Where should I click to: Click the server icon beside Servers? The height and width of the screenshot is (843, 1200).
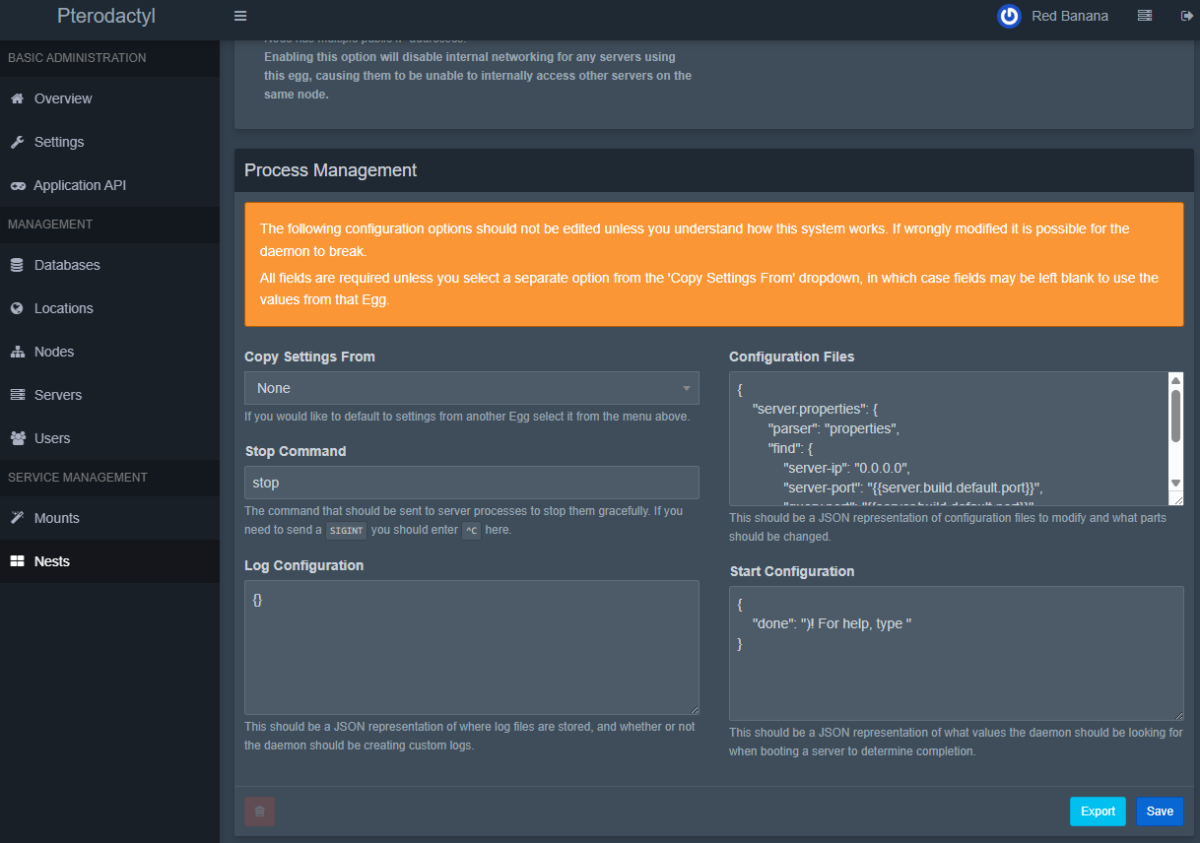coord(17,395)
